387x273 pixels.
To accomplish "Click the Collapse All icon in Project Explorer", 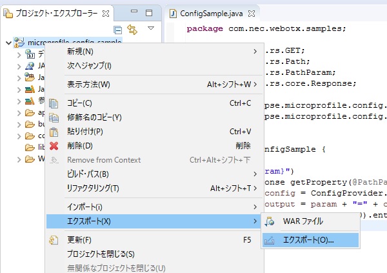I will tap(117, 29).
